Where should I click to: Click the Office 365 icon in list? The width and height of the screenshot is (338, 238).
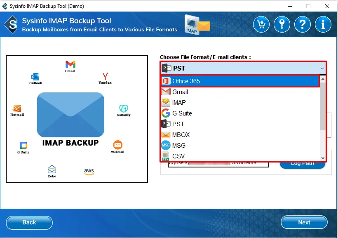pos(166,81)
